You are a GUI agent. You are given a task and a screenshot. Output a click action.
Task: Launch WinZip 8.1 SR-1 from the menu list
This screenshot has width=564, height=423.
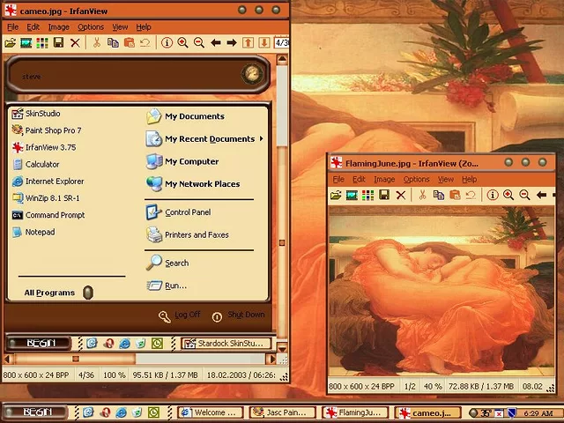pyautogui.click(x=52, y=198)
